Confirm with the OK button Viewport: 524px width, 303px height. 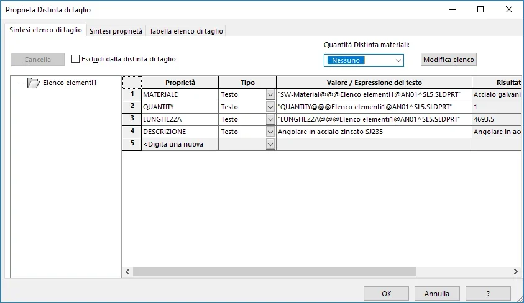click(386, 293)
